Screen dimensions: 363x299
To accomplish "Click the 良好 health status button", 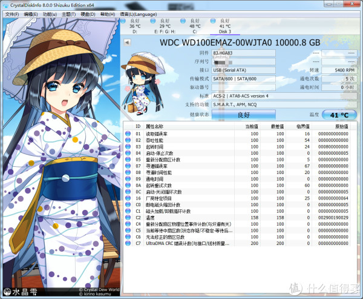I will click(244, 115).
